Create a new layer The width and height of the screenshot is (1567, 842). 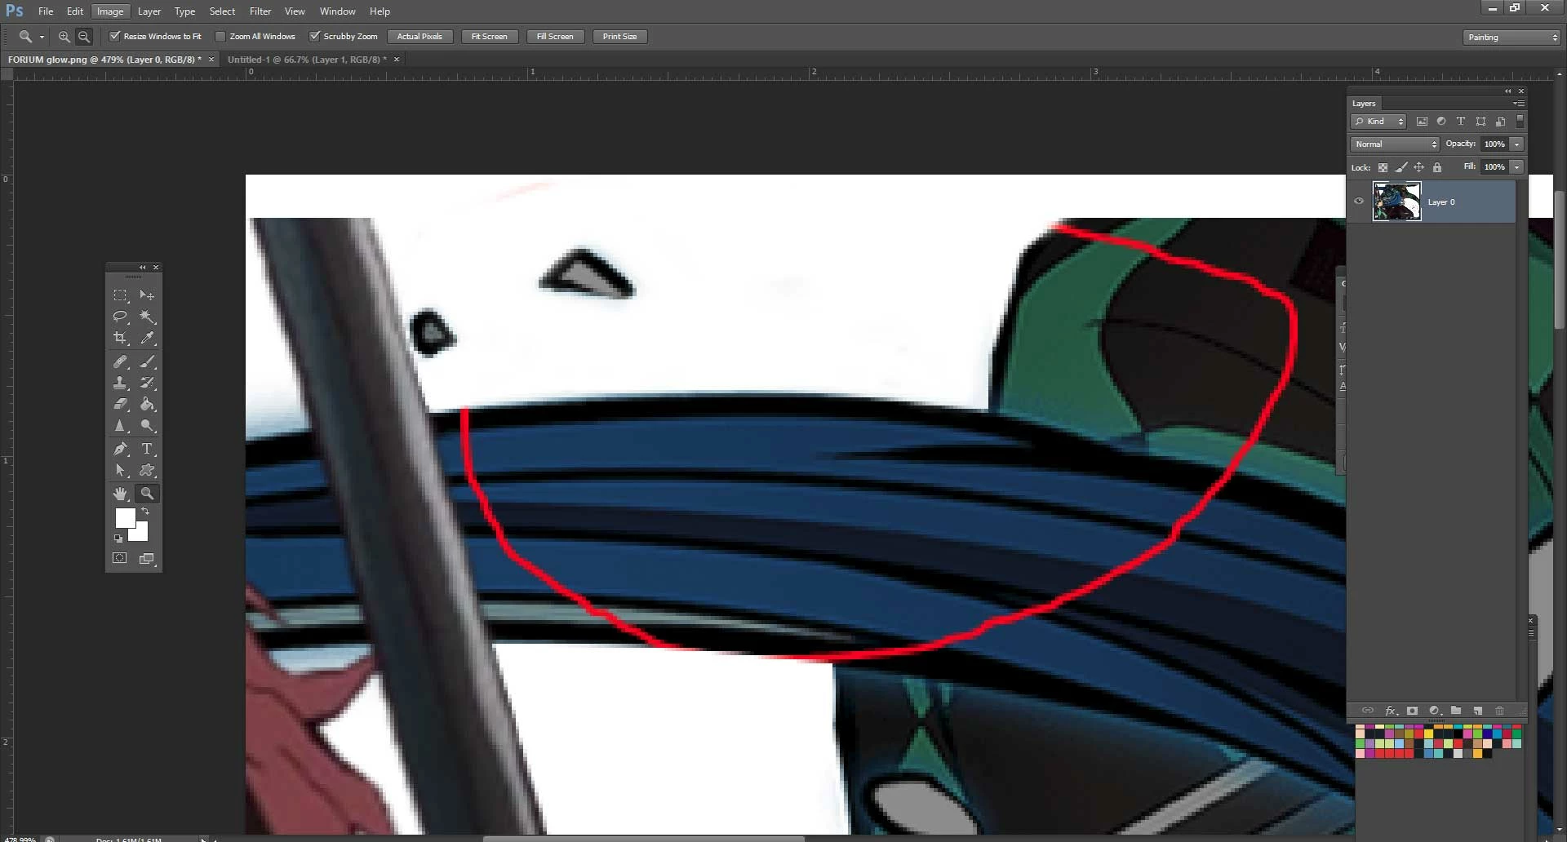pos(1477,711)
